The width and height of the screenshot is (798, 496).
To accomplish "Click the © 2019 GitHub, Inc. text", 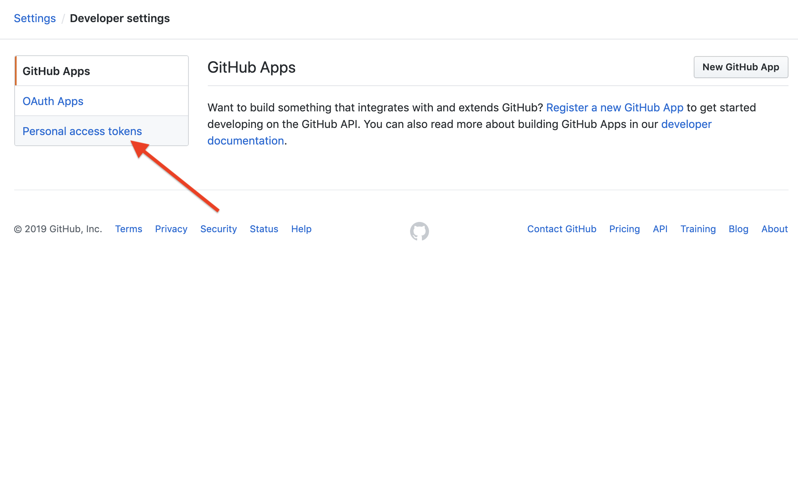I will [58, 229].
